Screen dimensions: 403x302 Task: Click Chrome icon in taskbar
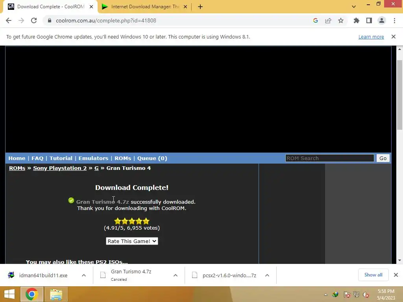32,294
